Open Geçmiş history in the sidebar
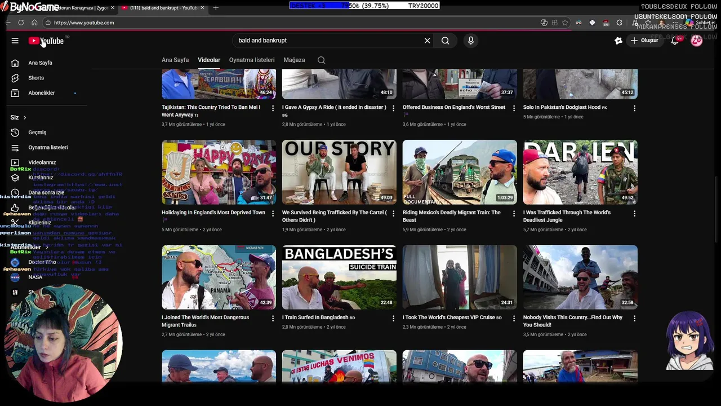This screenshot has height=406, width=721. click(37, 133)
